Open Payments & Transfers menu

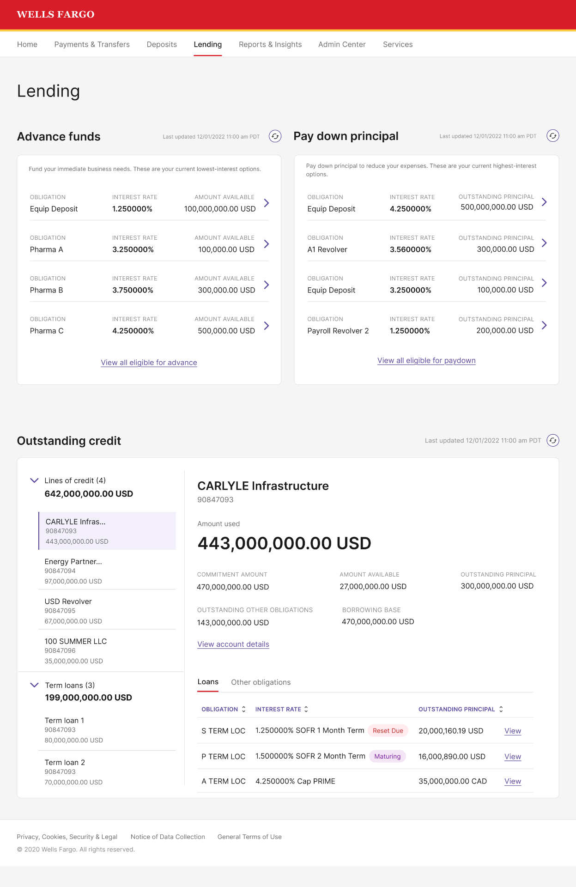[92, 44]
